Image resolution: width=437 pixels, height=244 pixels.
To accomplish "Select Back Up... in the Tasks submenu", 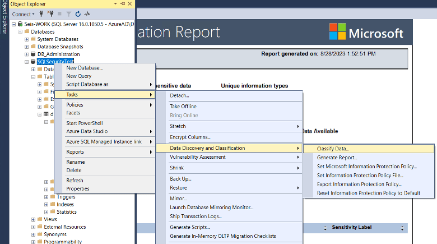I will [229, 179].
